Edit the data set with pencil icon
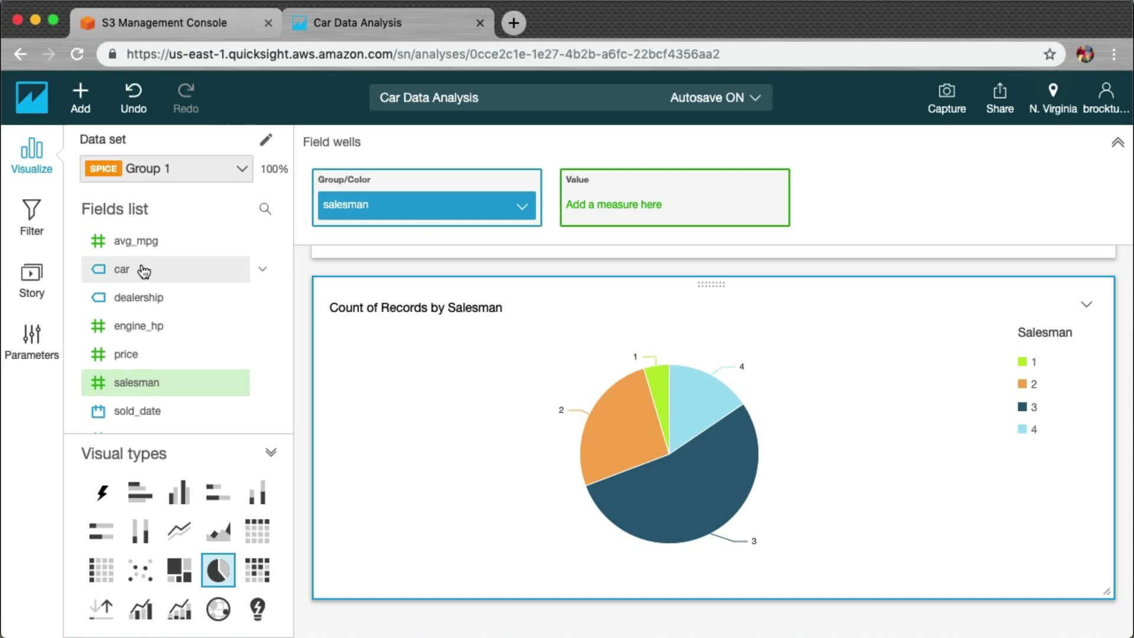 pyautogui.click(x=266, y=139)
